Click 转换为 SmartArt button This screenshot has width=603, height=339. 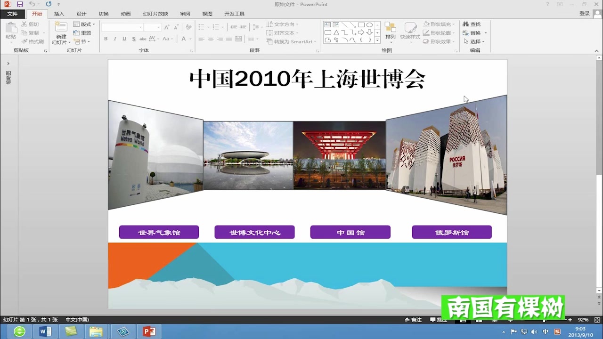pos(291,41)
